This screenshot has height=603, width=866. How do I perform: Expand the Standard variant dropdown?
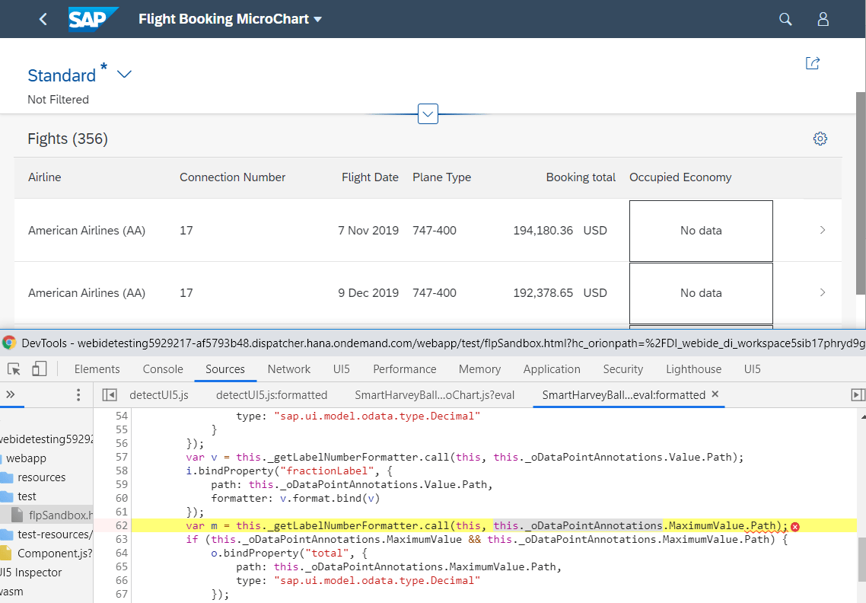point(124,75)
